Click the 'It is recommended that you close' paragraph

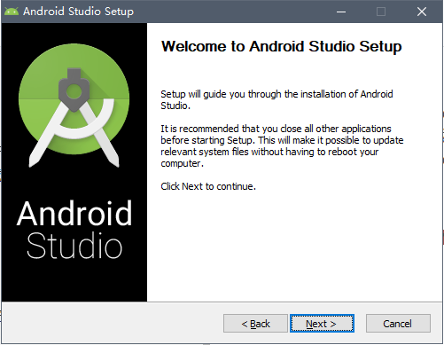(x=282, y=145)
